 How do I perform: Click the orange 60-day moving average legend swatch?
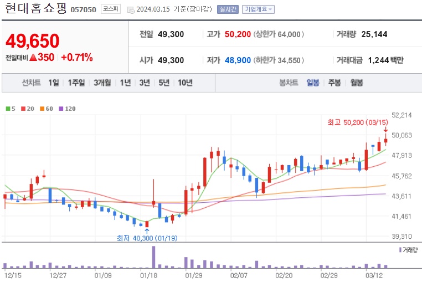click(42, 109)
